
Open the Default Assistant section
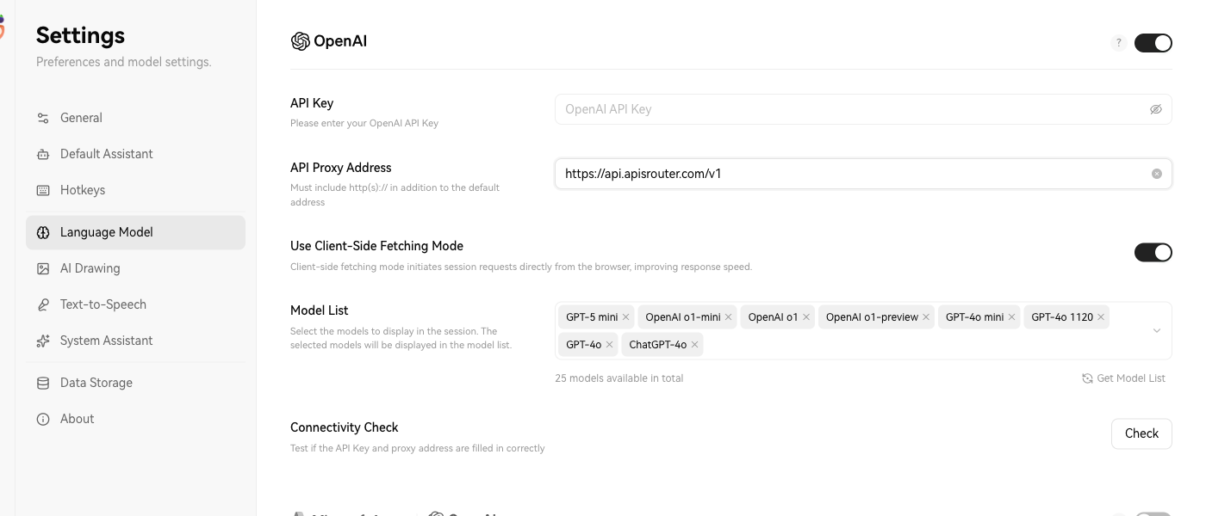point(136,154)
